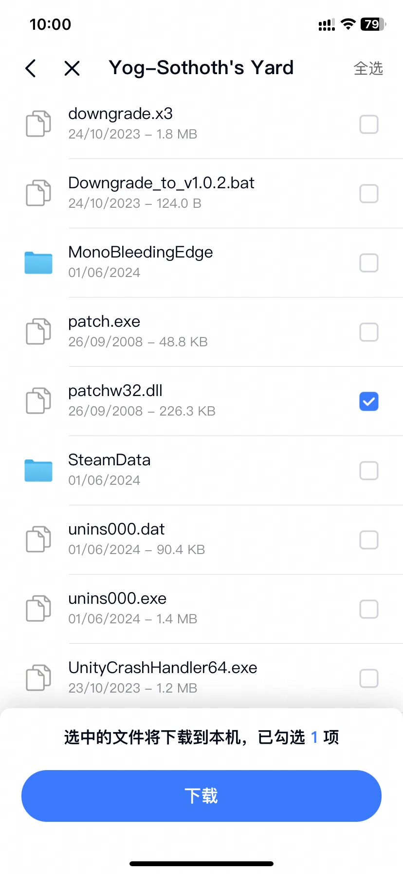Uncheck the patchw32.dll checkbox
Screen dimensions: 403x874
tap(368, 401)
